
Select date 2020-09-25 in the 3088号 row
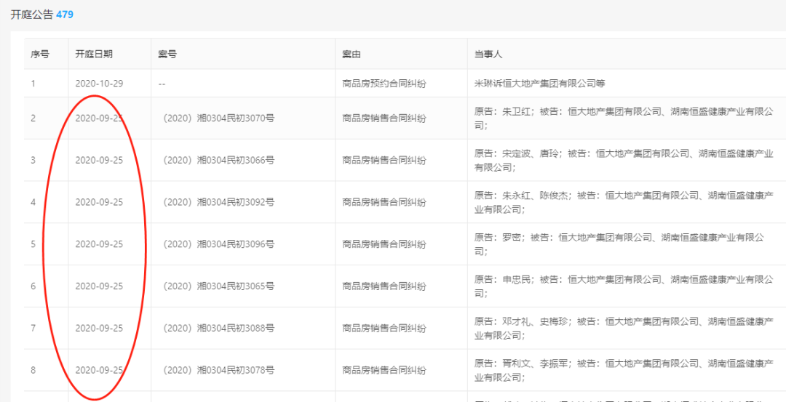99,329
